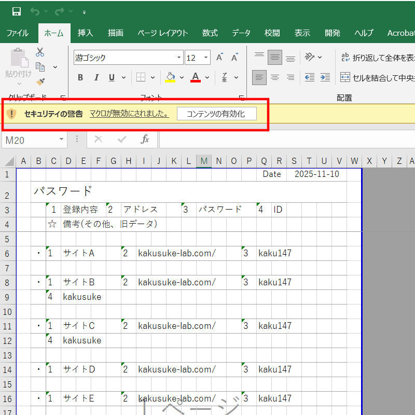
Task: Open the 挿入 ribbon tab
Action: (x=85, y=33)
